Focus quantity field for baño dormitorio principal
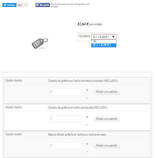159x158 pixels. (x=65, y=92)
